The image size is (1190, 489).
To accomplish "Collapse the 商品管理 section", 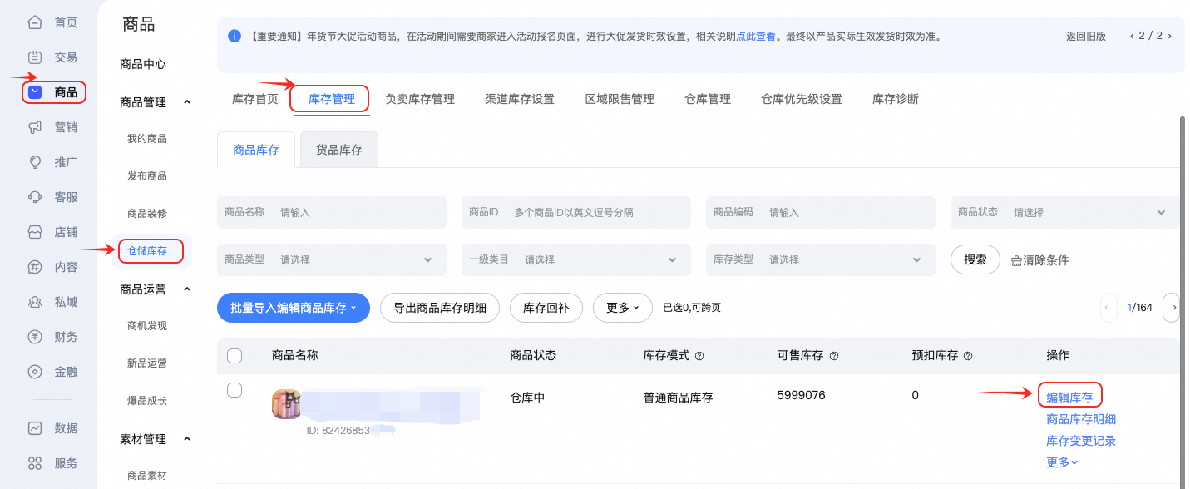I will (x=187, y=102).
